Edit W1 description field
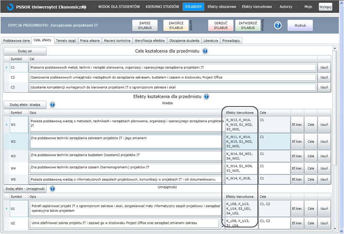The image size is (344, 234). pos(126,124)
